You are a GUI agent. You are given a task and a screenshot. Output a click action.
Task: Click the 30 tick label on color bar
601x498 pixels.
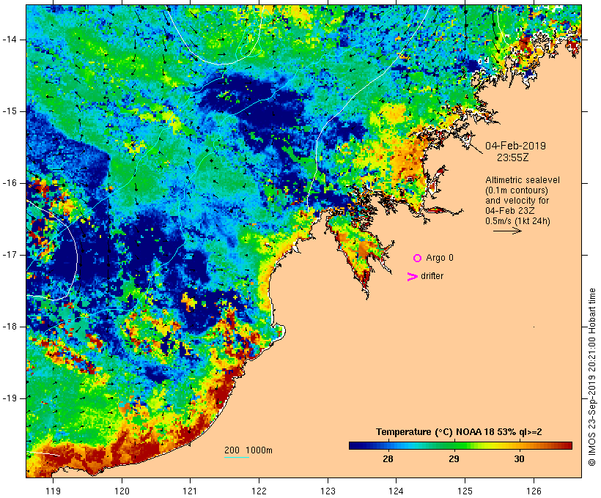[x=519, y=458]
